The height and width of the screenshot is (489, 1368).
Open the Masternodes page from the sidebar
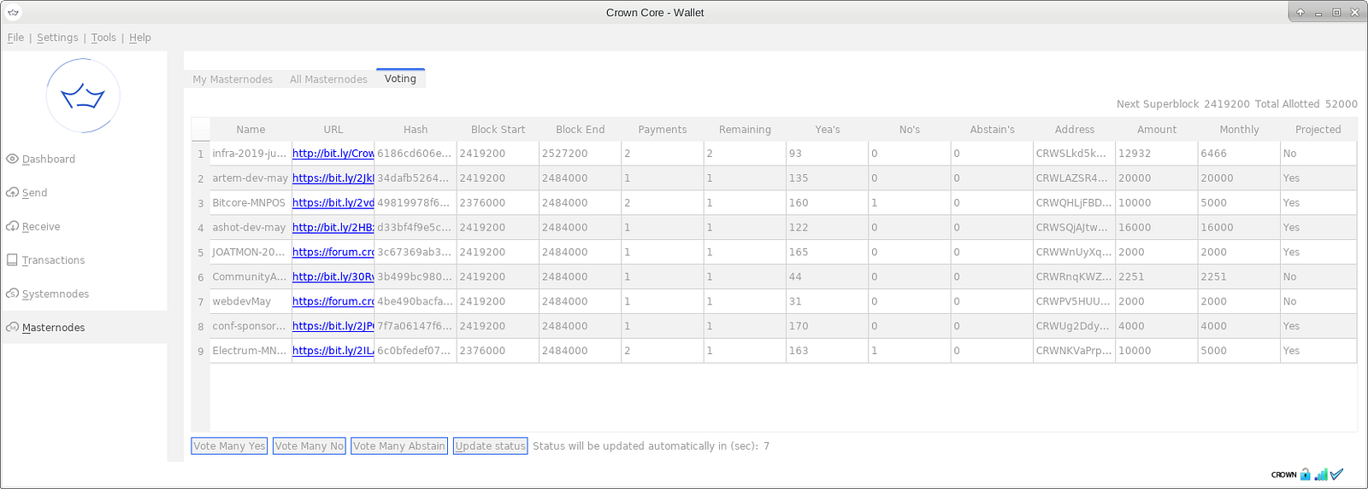click(45, 328)
